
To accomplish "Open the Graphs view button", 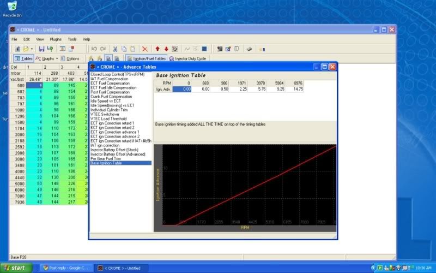I will pos(45,58).
